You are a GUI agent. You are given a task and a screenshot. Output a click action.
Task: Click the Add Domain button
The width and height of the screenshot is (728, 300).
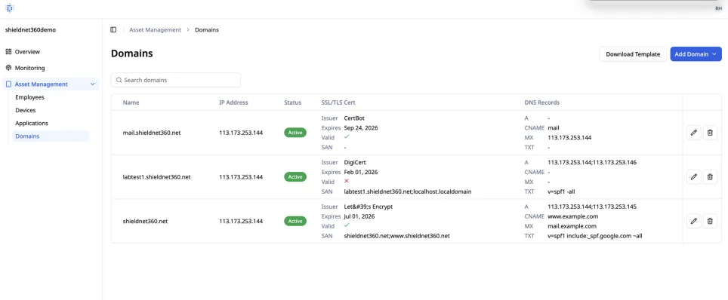[x=696, y=54]
